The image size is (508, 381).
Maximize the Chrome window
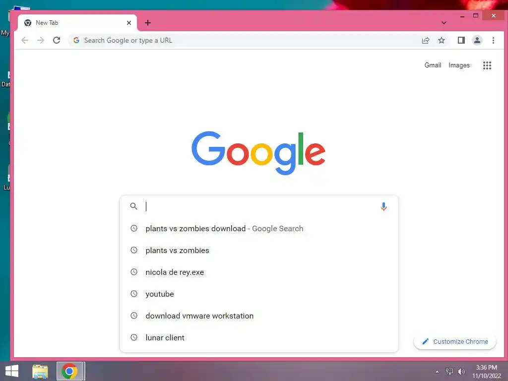pos(476,15)
